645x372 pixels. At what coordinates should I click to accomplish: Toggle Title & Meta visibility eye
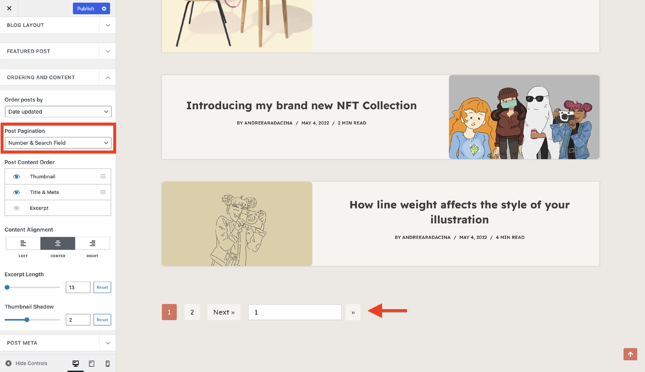[17, 192]
